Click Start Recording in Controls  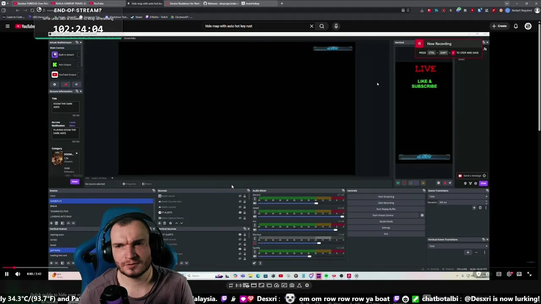386,203
